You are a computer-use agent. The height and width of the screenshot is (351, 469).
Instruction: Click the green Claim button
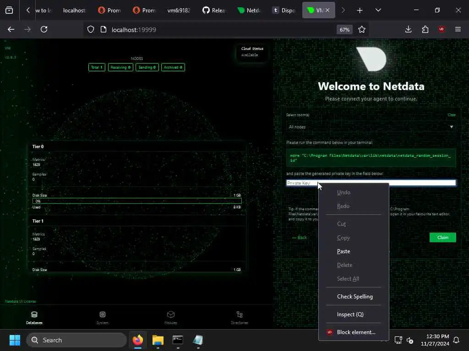443,238
